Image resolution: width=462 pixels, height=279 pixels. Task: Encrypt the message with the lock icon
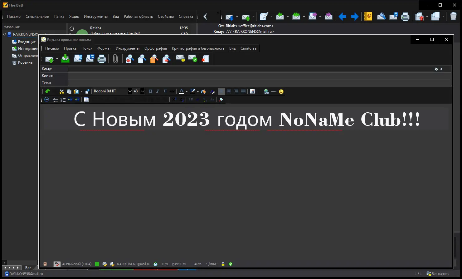pyautogui.click(x=180, y=59)
